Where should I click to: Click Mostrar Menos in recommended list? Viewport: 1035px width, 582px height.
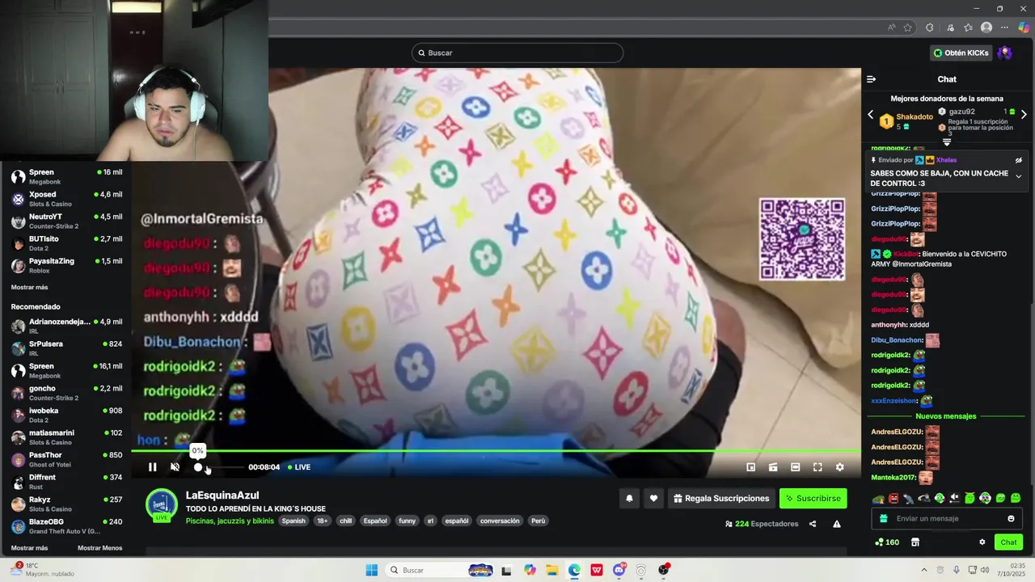(x=99, y=548)
